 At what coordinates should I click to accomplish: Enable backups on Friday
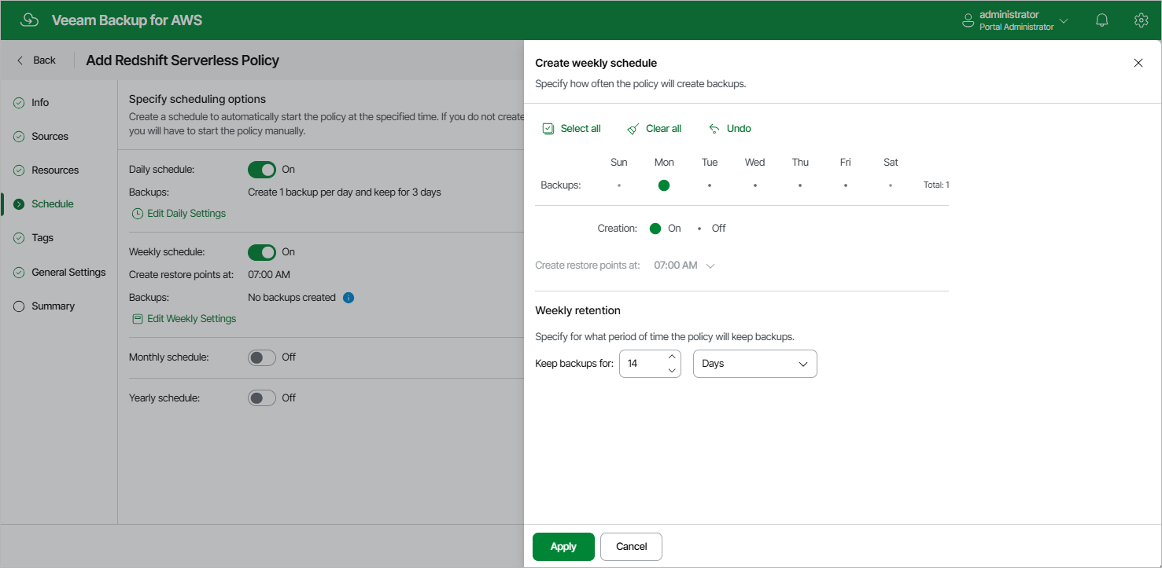(x=845, y=185)
